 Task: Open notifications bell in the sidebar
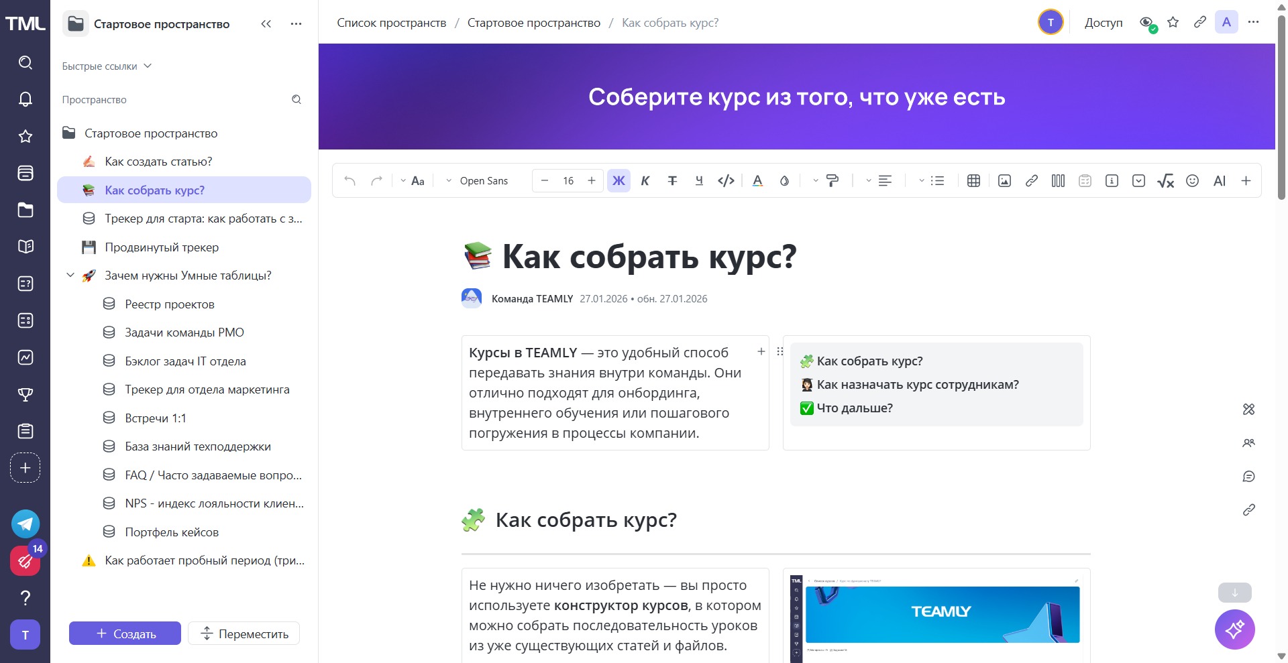(25, 99)
